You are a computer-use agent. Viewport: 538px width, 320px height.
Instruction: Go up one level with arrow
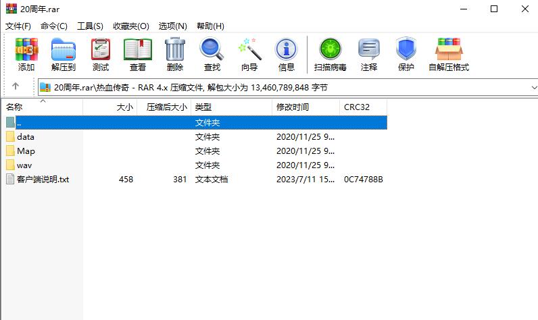16,86
